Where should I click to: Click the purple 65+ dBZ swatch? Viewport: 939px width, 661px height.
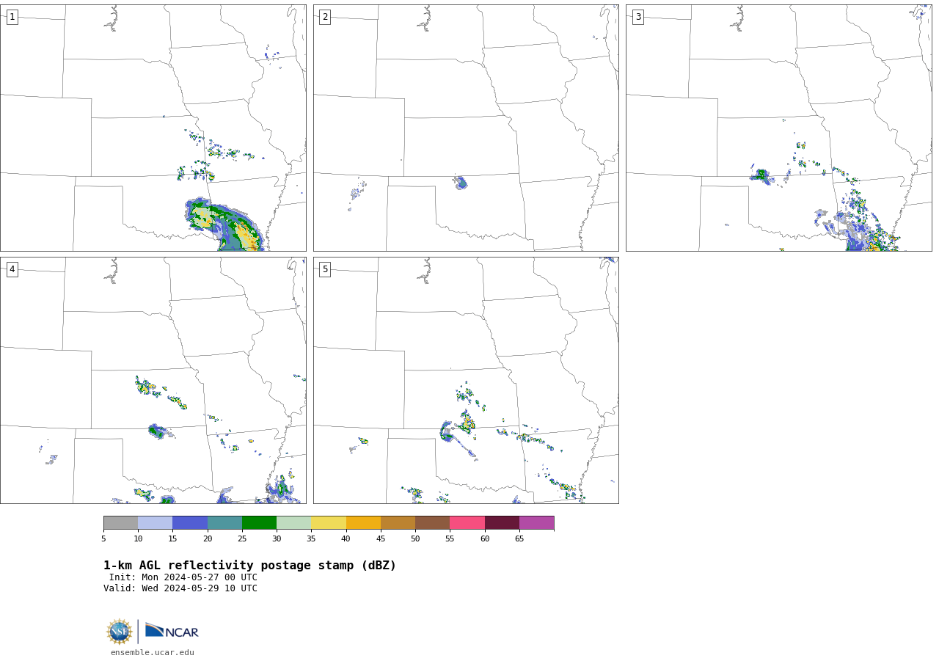537,523
